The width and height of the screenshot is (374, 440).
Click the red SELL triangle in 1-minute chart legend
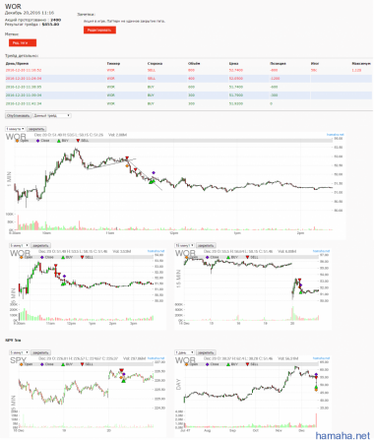click(x=78, y=141)
